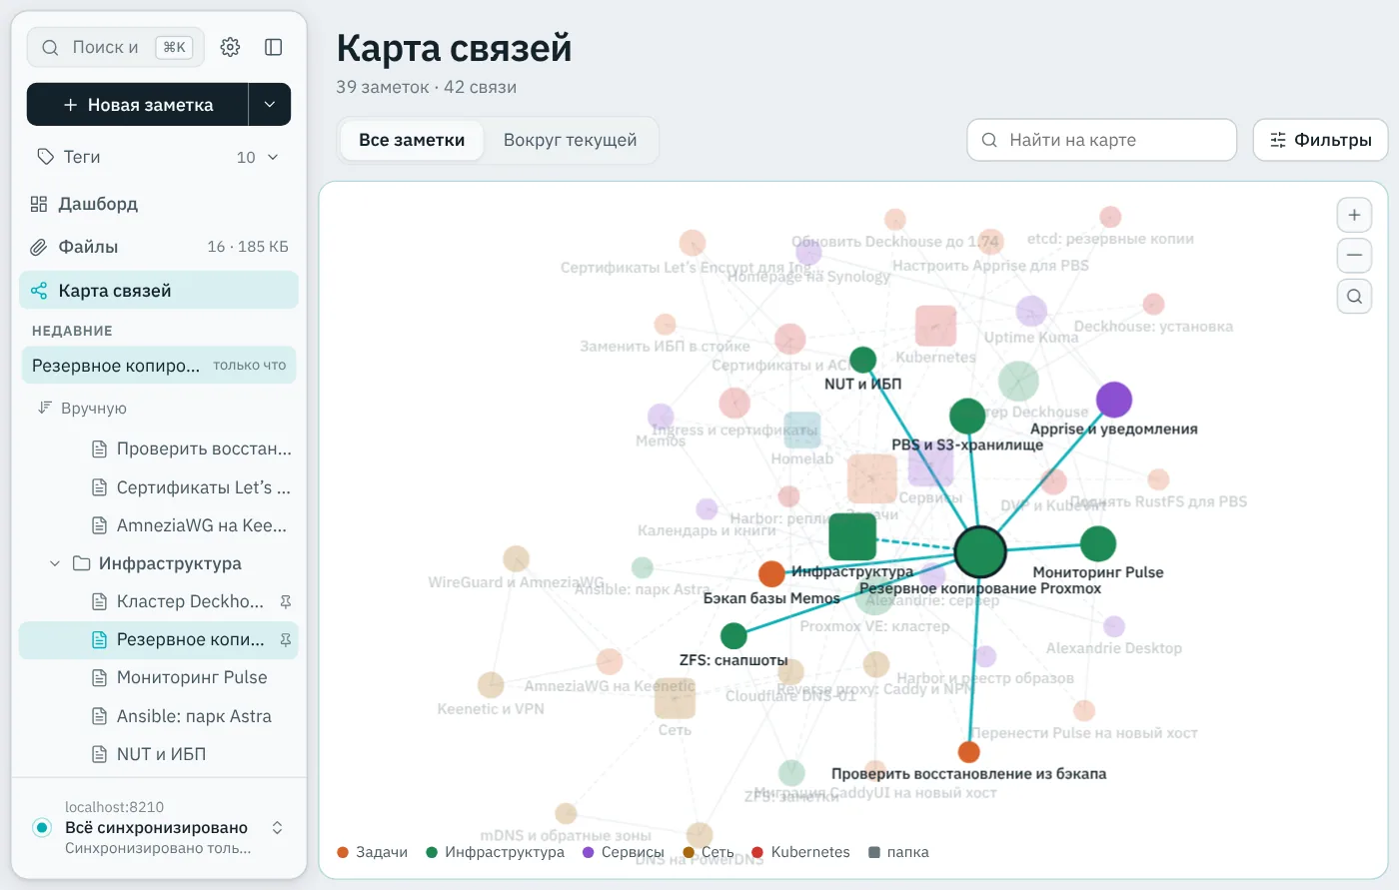Screen dimensions: 1399x890
Task: Switch to Вокруг текущей tab
Action: (x=570, y=140)
